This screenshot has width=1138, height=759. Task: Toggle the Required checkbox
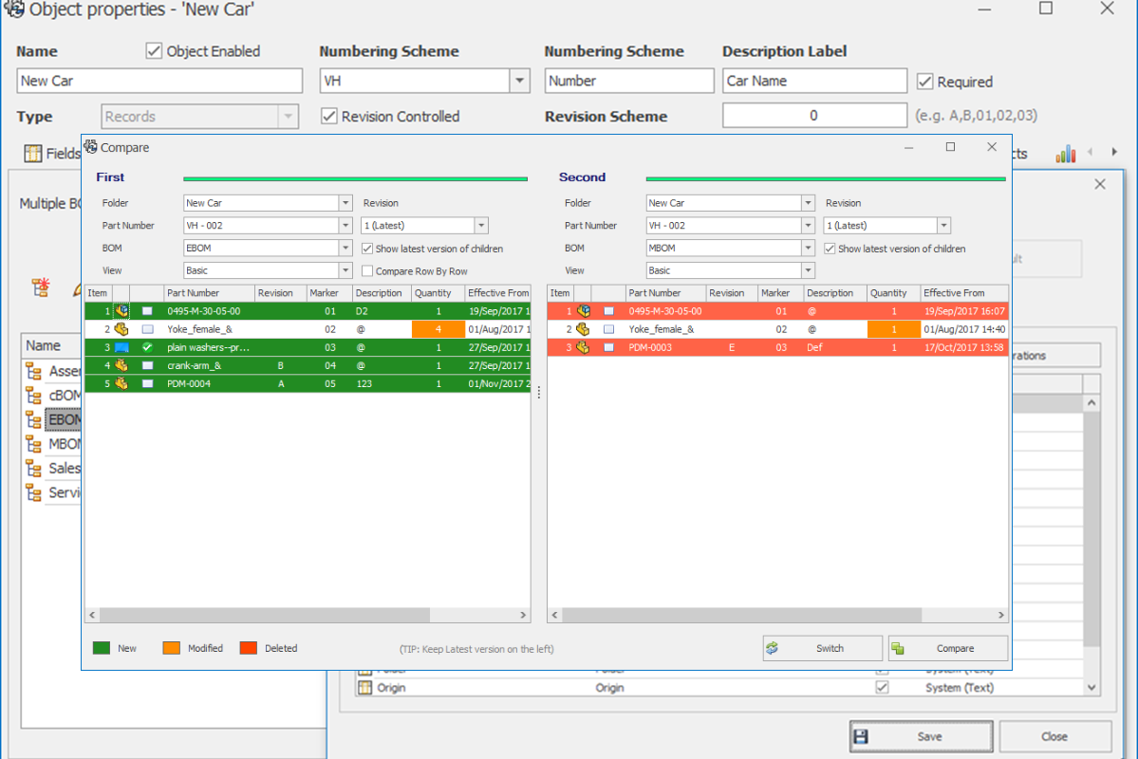point(924,82)
